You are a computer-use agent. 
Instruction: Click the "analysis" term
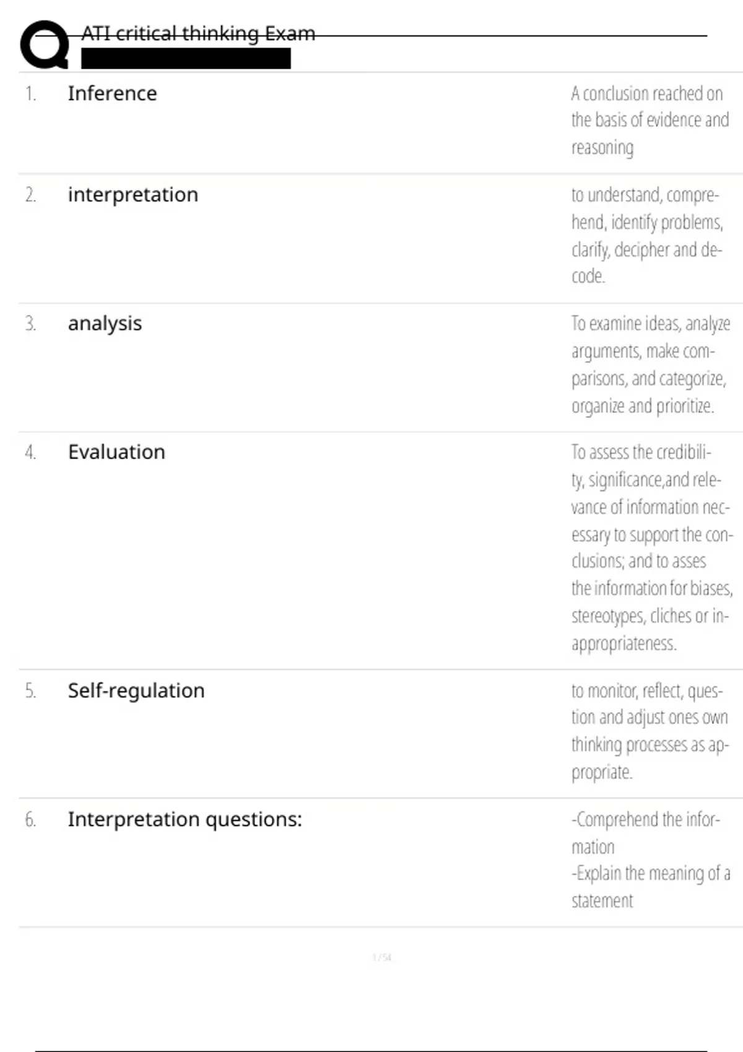pos(105,324)
